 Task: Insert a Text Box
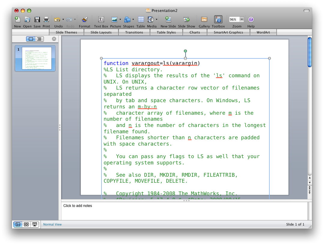(101, 20)
